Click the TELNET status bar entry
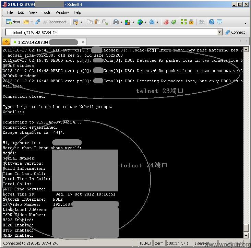The width and height of the screenshot is (251, 248). pyautogui.click(x=145, y=243)
